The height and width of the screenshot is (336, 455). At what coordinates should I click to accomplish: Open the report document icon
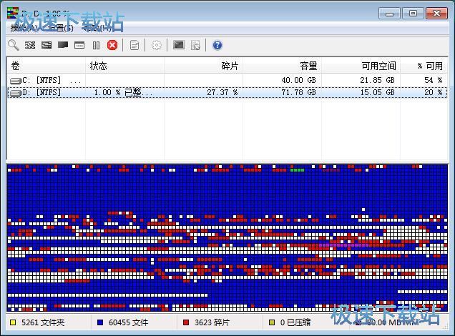[x=134, y=45]
